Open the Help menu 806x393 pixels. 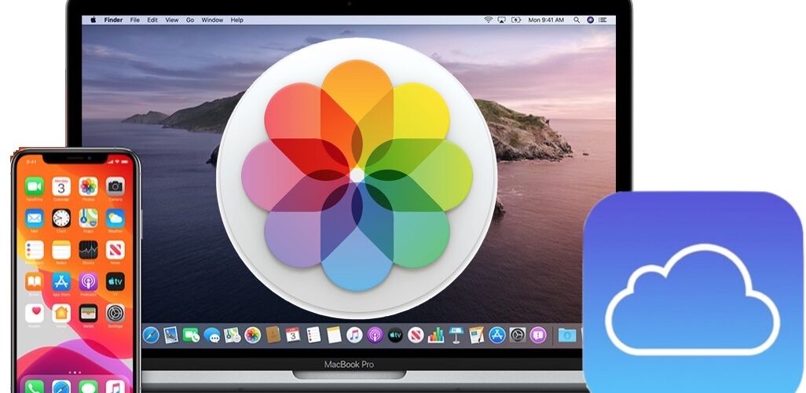click(237, 20)
